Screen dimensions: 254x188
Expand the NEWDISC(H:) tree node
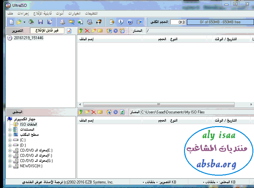[x=10, y=166]
